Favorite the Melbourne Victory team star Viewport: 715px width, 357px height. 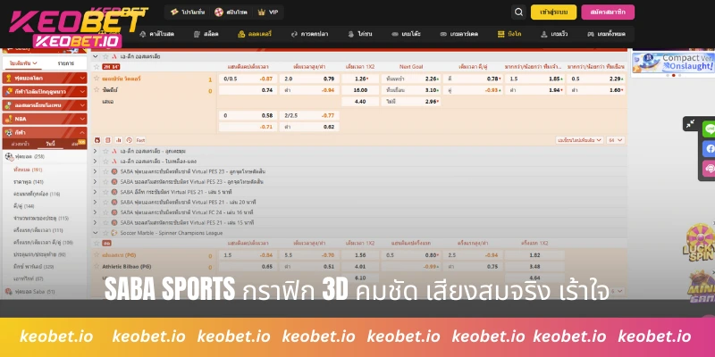(x=97, y=79)
